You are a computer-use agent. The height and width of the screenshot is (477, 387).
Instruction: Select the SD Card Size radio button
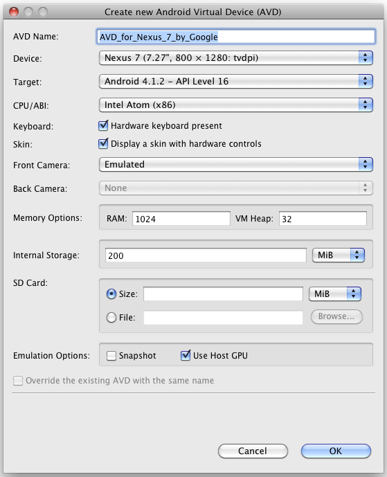tap(111, 294)
